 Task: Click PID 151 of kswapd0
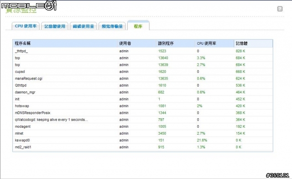pos(161,140)
